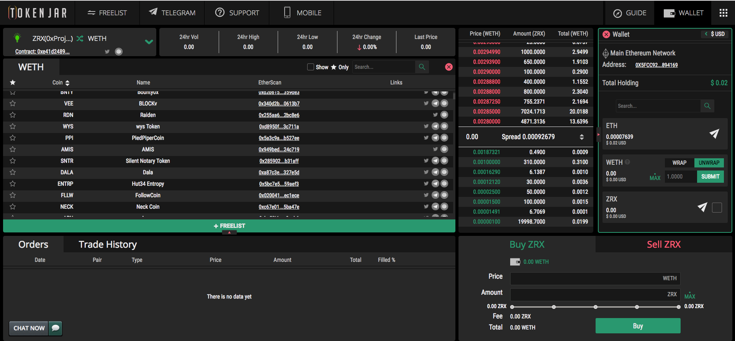Favorite the ENTRP coin star
The image size is (735, 341).
click(x=13, y=183)
